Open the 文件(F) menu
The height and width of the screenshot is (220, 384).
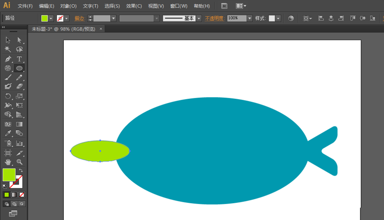(25, 6)
